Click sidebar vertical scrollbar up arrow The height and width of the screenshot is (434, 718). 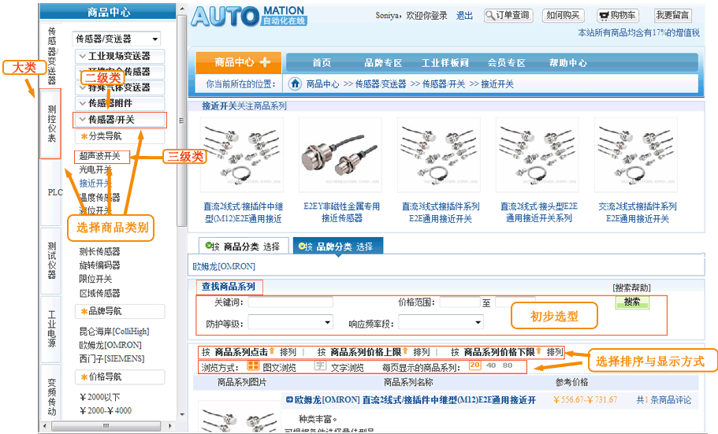(x=182, y=9)
